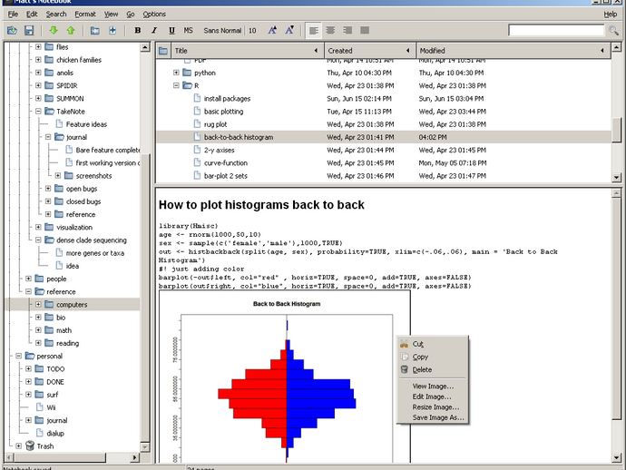This screenshot has height=470, width=626.
Task: Click the search magnifier icon
Action: (613, 30)
